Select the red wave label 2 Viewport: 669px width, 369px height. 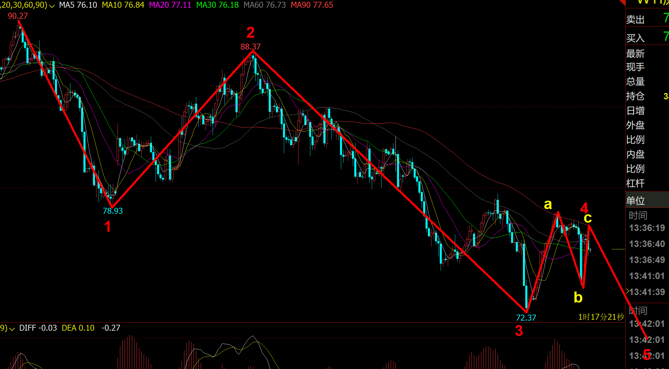click(250, 32)
